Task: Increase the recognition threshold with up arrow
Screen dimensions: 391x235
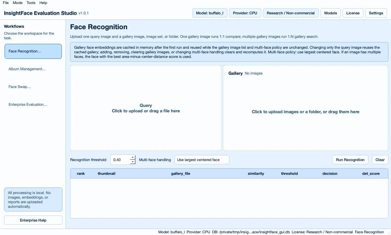Action: coord(133,158)
